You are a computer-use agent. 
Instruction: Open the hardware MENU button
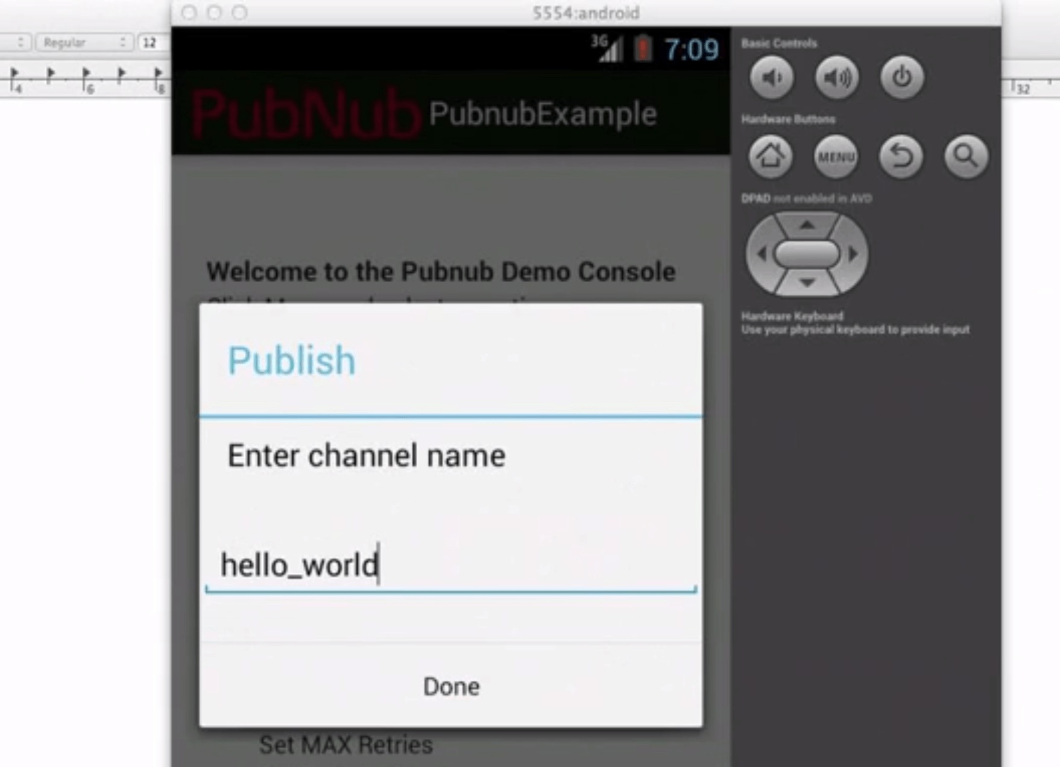[836, 157]
